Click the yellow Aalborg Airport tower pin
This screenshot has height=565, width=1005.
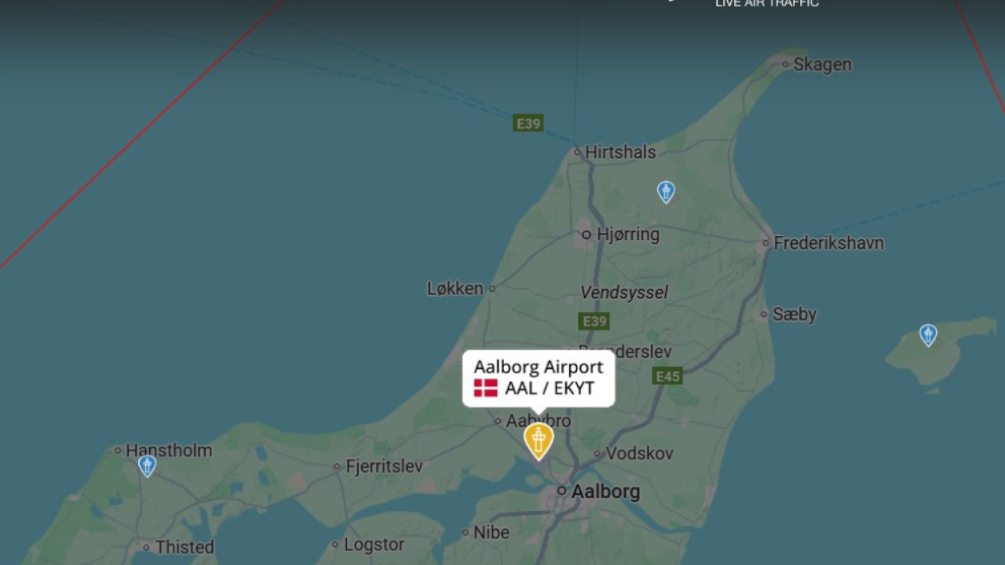point(539,441)
